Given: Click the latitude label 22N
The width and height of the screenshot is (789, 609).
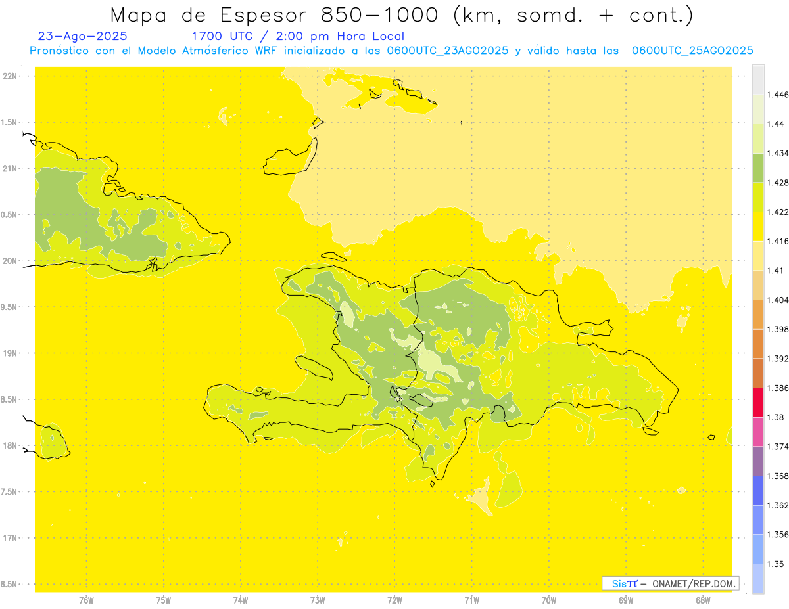Looking at the screenshot, I should [11, 76].
